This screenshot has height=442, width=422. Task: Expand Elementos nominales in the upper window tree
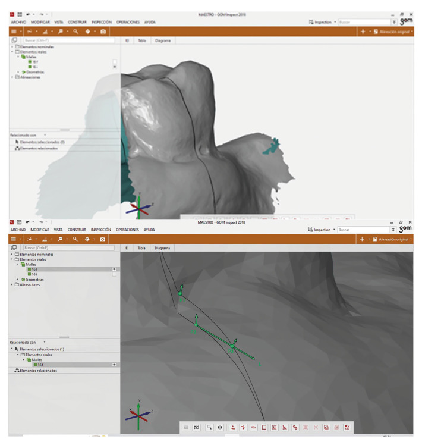[12, 46]
